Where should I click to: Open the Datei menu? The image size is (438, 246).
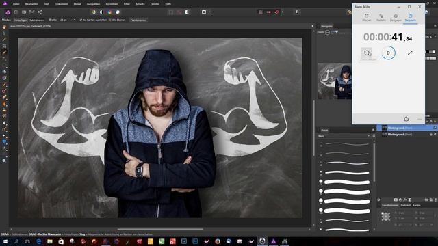coord(16,4)
